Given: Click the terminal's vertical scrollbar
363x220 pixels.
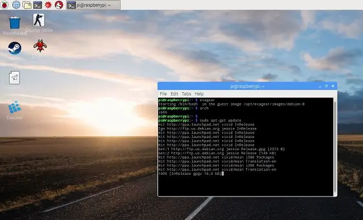Looking at the screenshot, I should (x=335, y=147).
